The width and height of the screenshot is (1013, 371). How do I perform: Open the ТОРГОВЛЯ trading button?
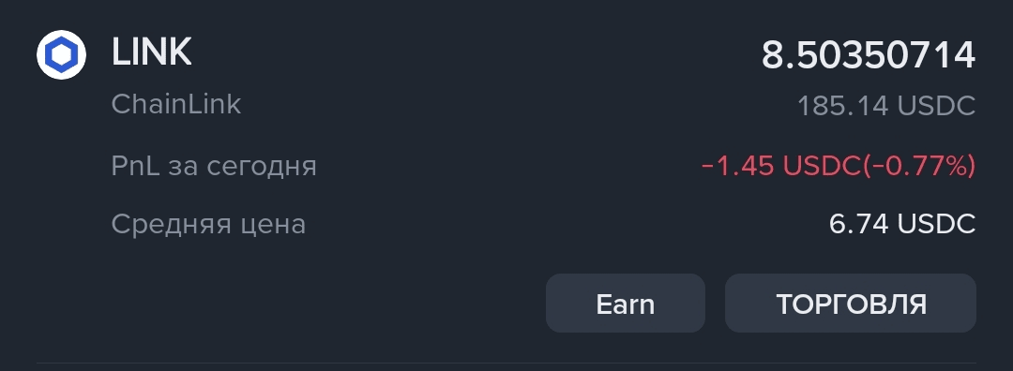coord(851,304)
